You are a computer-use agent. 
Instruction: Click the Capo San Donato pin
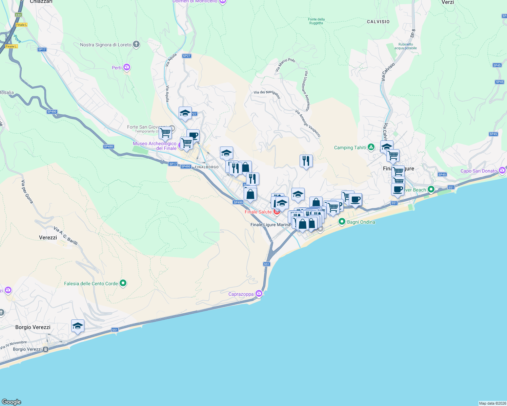(x=502, y=171)
